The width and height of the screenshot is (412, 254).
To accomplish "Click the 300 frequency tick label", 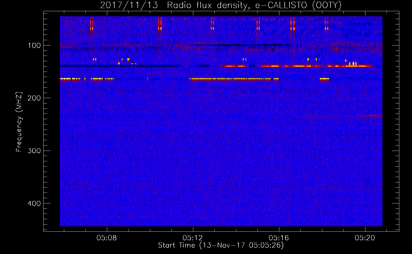I will tap(34, 151).
